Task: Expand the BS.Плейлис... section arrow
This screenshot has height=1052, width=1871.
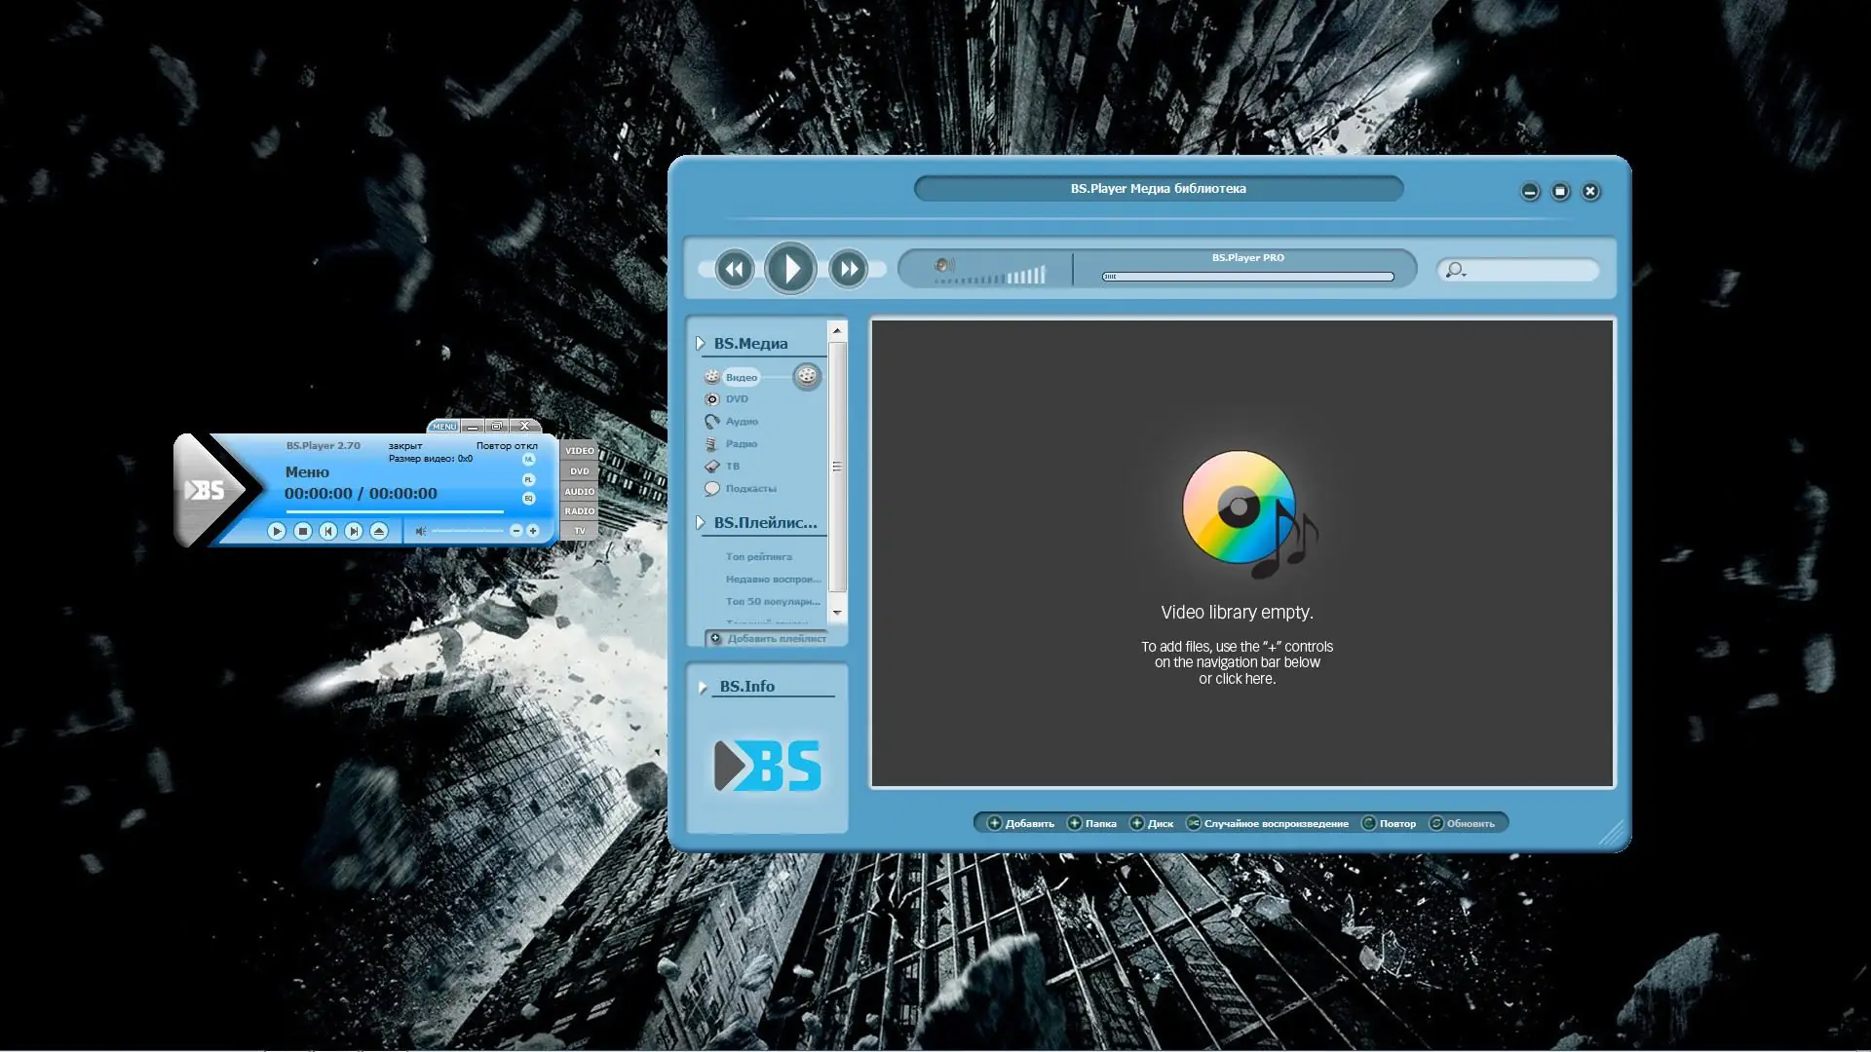Action: pos(700,523)
